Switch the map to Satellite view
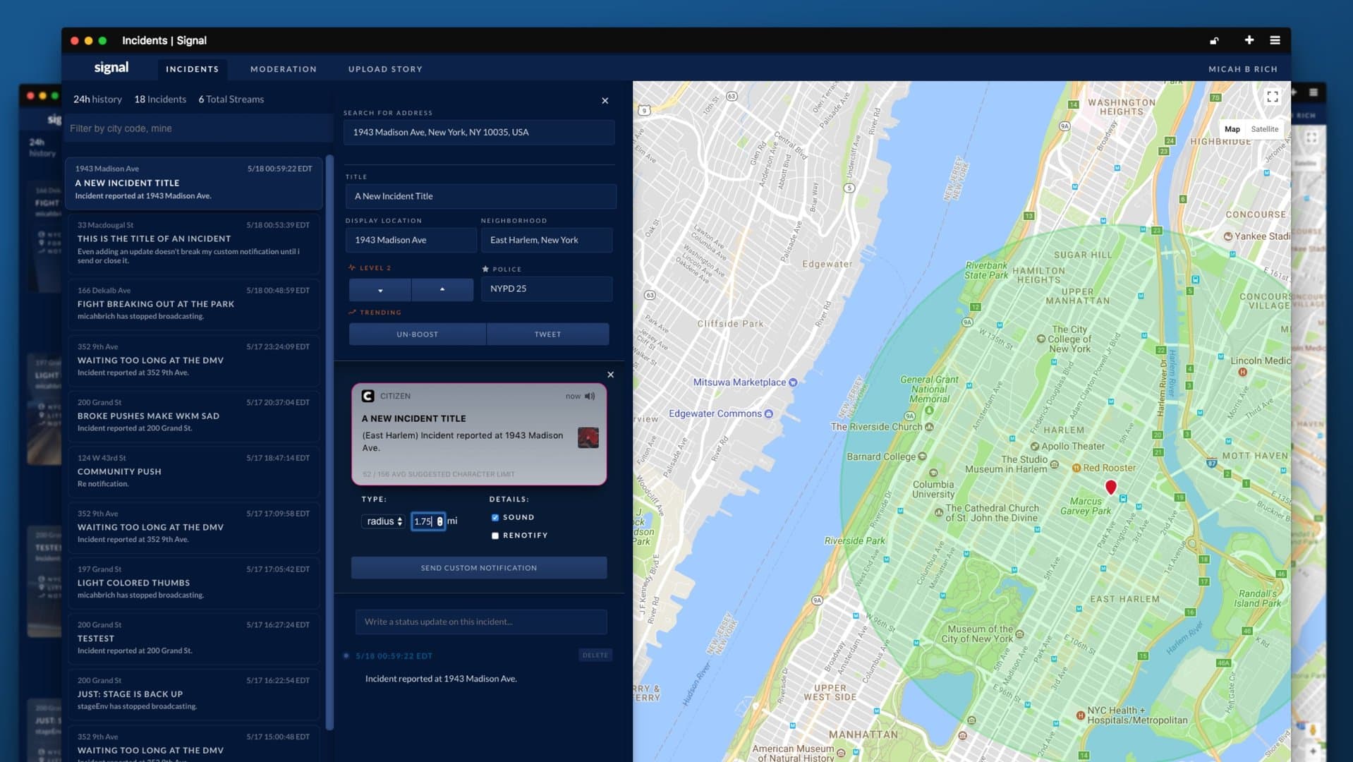Screen dimensions: 1353x762 (1264, 129)
